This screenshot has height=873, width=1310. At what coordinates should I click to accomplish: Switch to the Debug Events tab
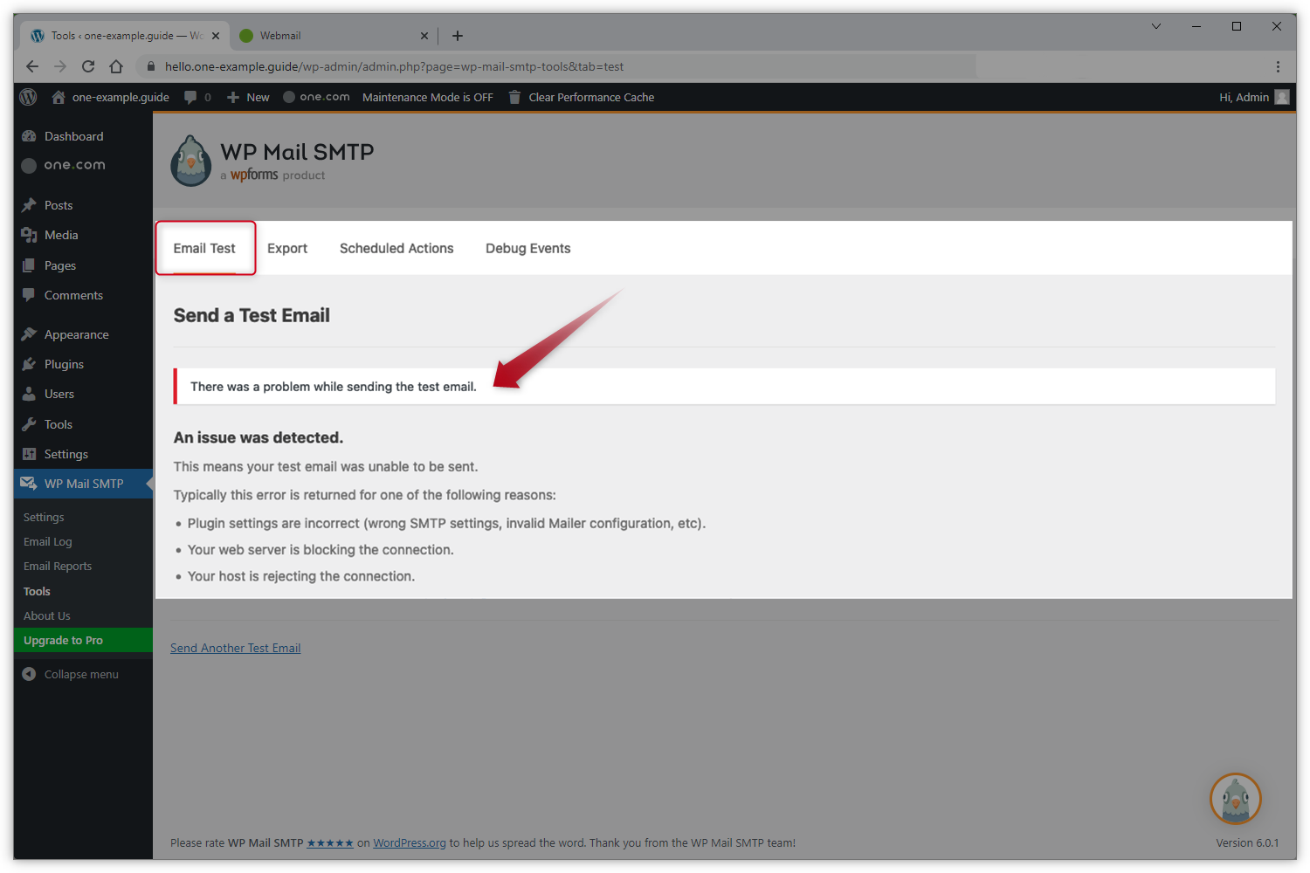tap(527, 248)
